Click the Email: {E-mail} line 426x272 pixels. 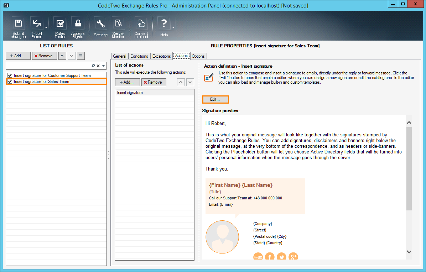pos(221,204)
